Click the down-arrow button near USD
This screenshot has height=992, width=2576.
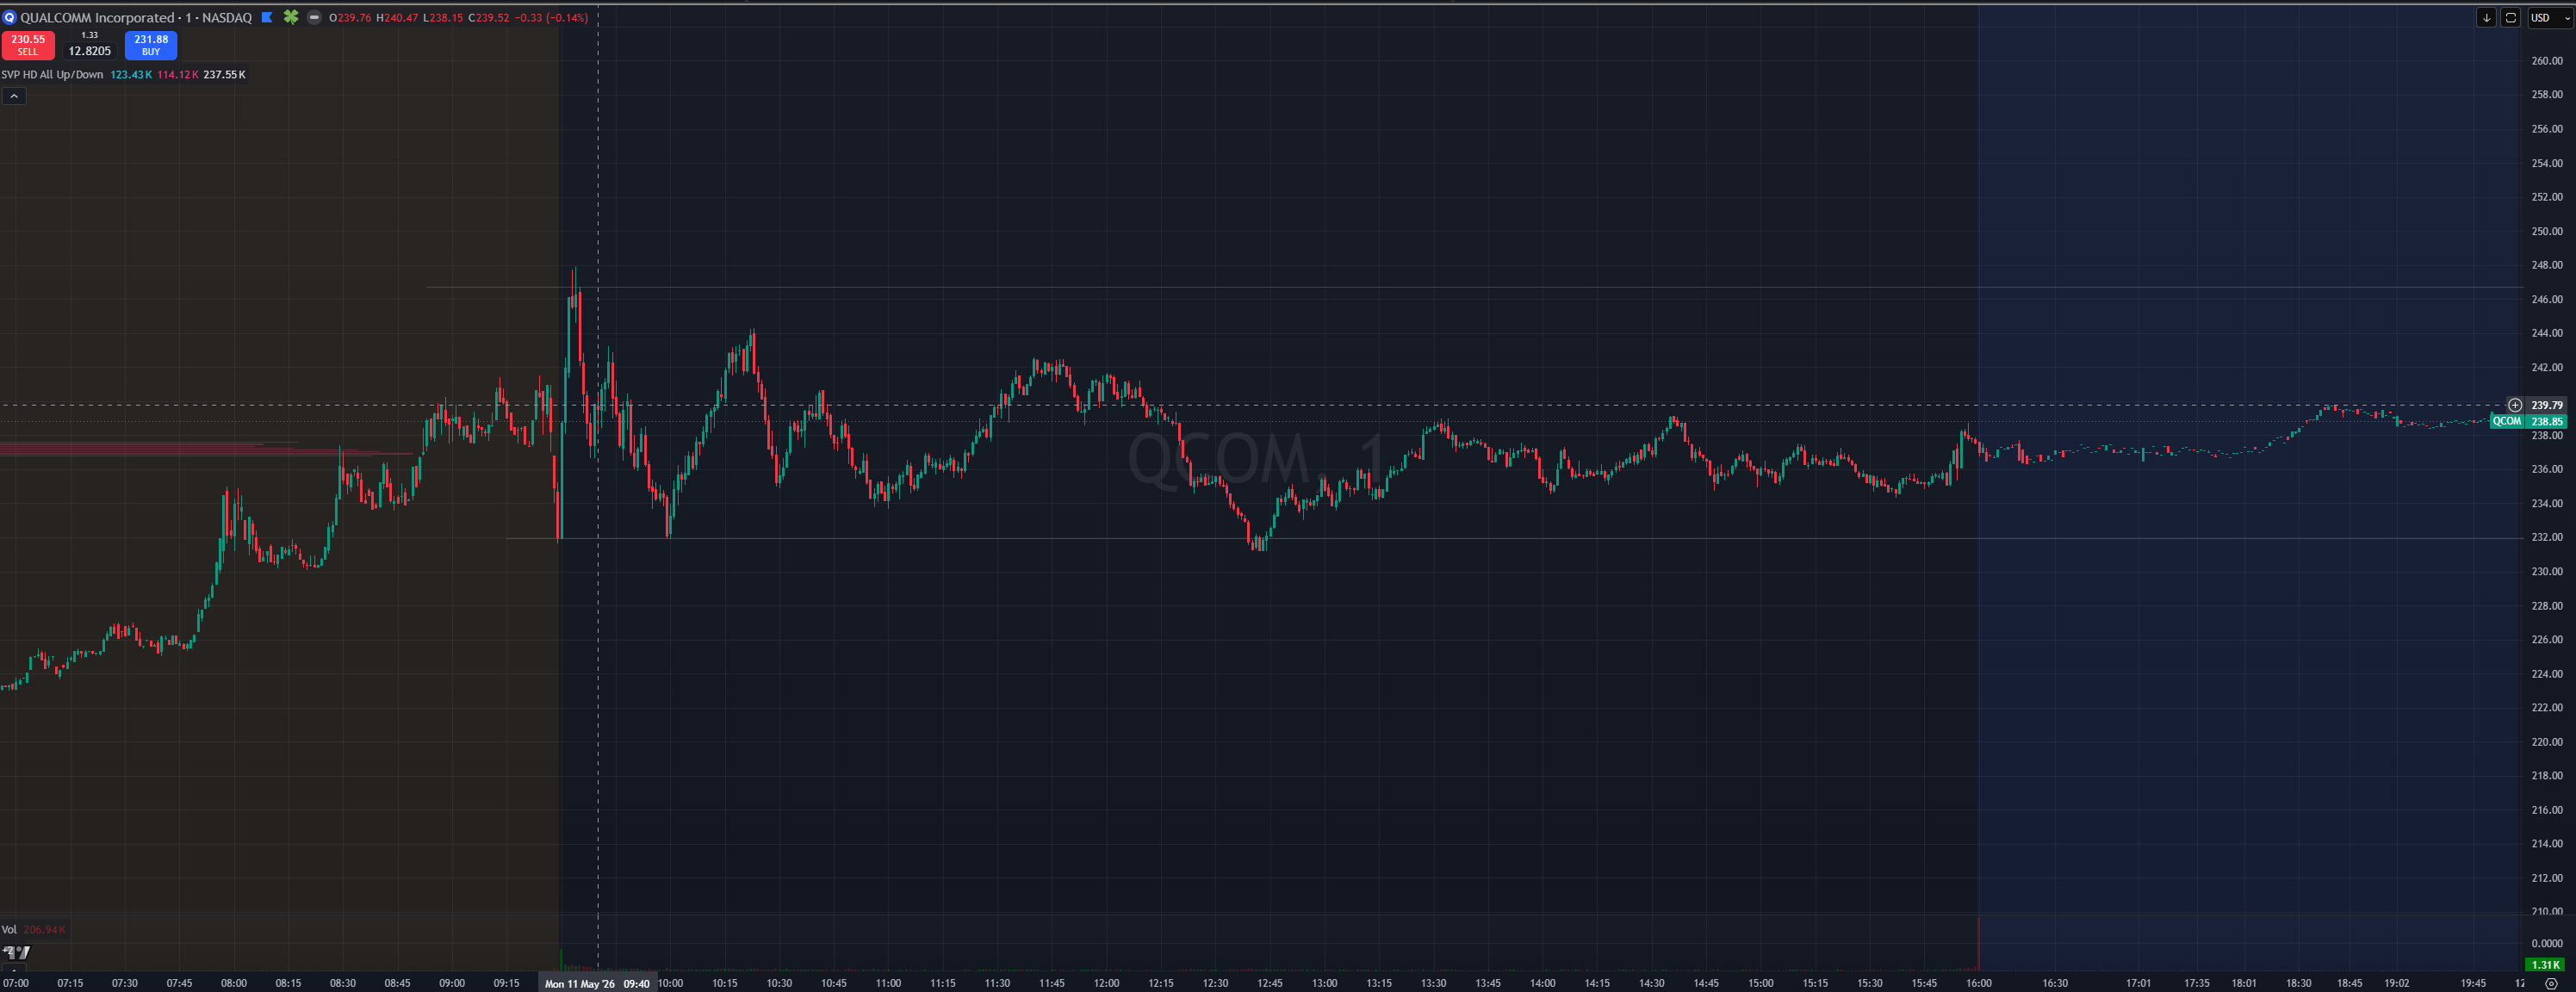click(x=2486, y=18)
